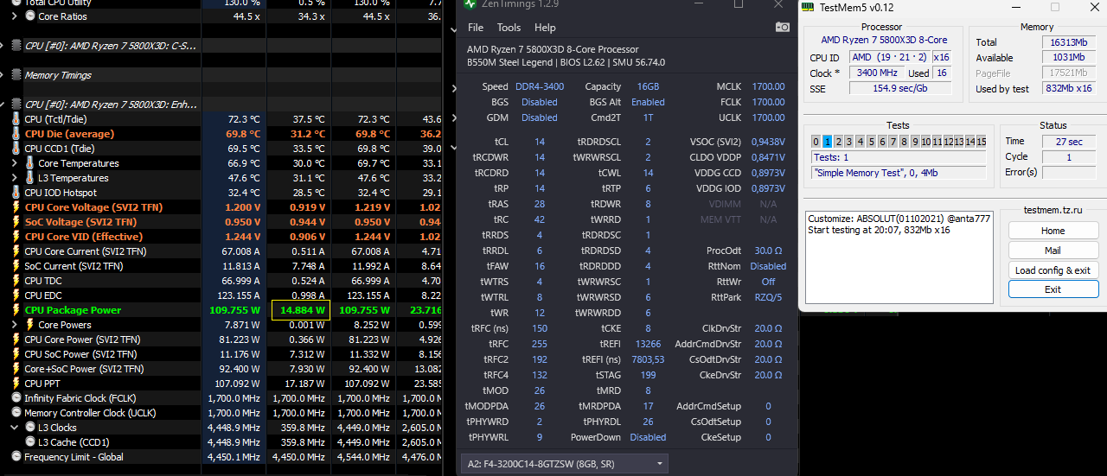Click the CPU Enhanced section chip icon
1107x476 pixels.
tap(16, 105)
